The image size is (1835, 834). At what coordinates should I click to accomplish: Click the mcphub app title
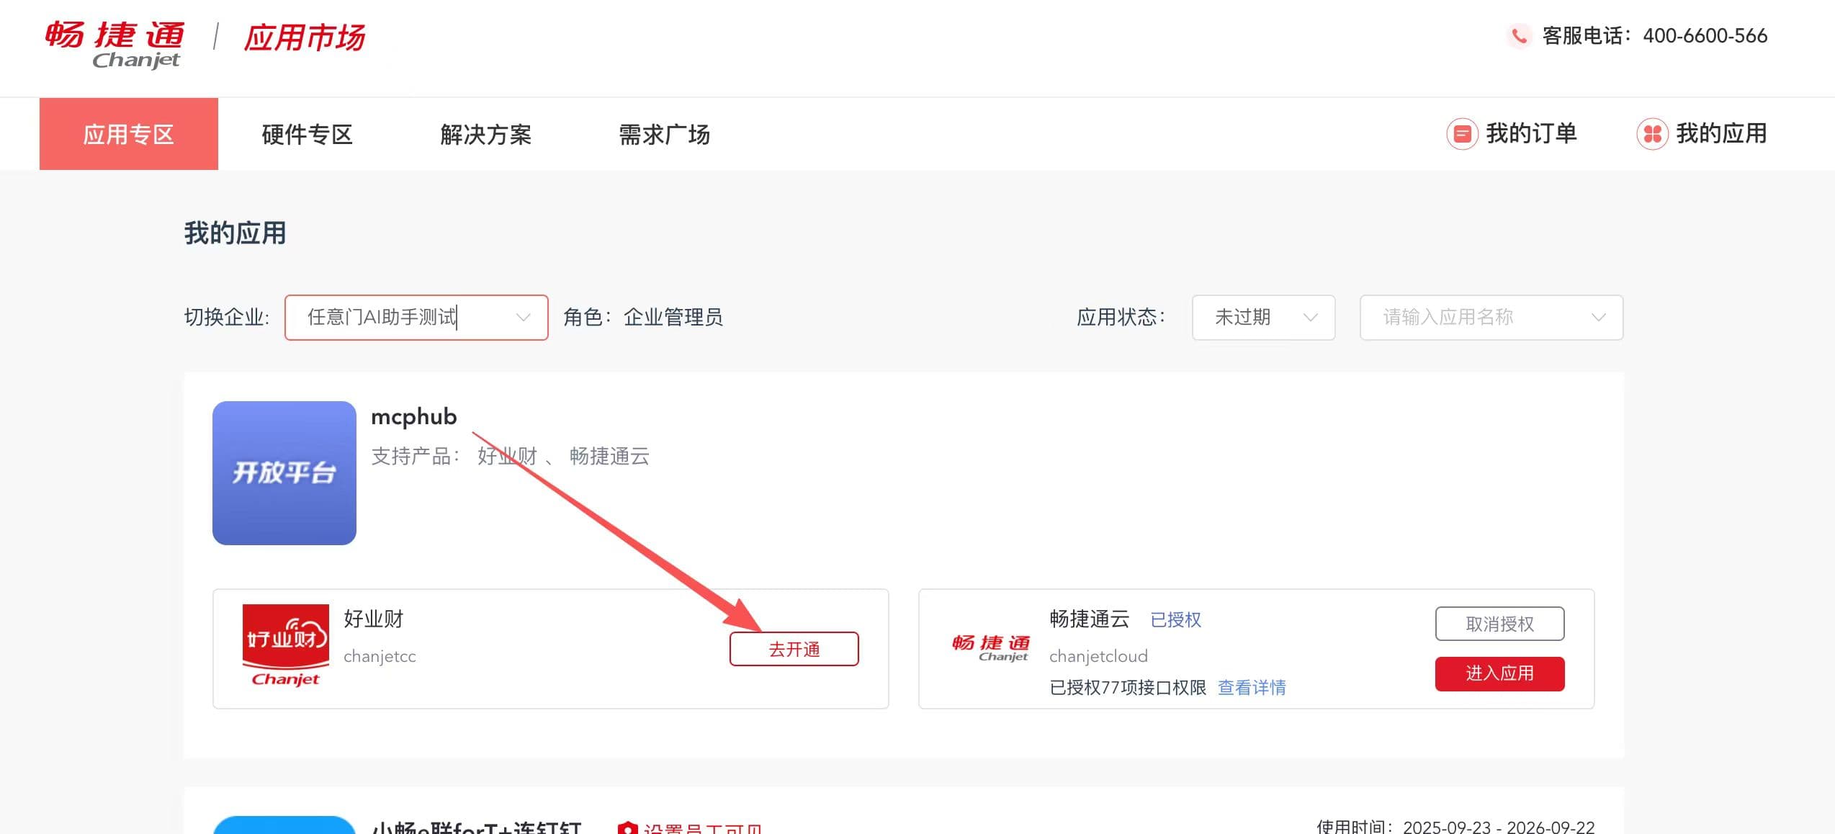(414, 417)
